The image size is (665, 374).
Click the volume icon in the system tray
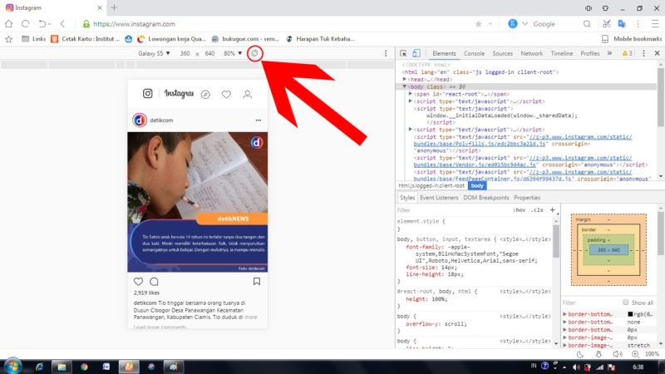pyautogui.click(x=576, y=367)
